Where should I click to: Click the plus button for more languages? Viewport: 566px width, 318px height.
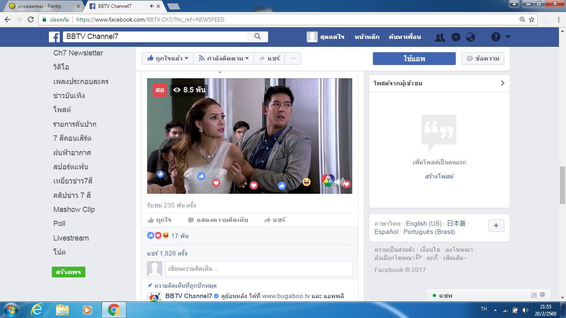point(496,226)
